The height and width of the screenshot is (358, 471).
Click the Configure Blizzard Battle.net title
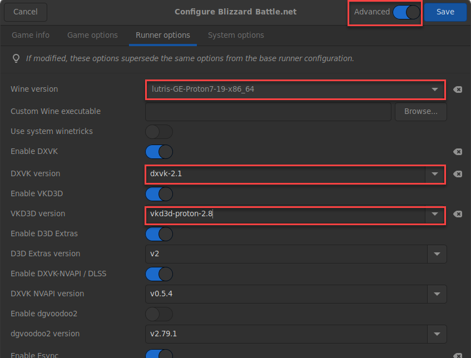[236, 12]
